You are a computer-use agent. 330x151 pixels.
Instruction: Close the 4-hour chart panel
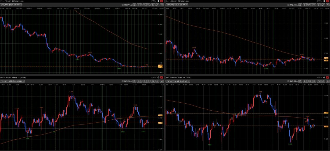[x=162, y=77]
